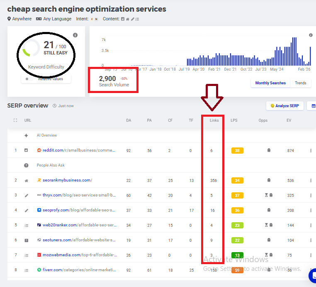
Task: Switch to Trends tab
Action: [x=301, y=83]
